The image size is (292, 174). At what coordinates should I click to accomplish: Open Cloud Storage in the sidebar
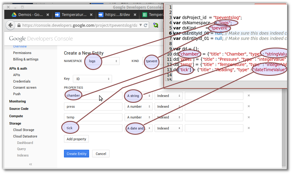pyautogui.click(x=24, y=130)
